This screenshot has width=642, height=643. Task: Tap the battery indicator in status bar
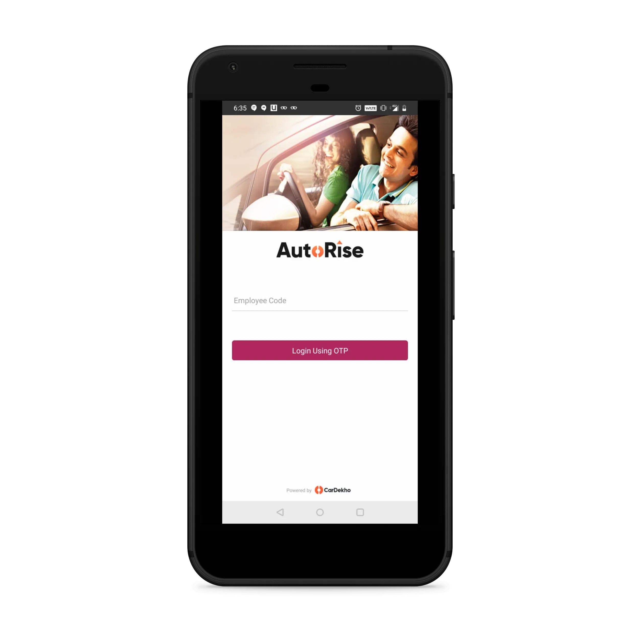point(406,108)
